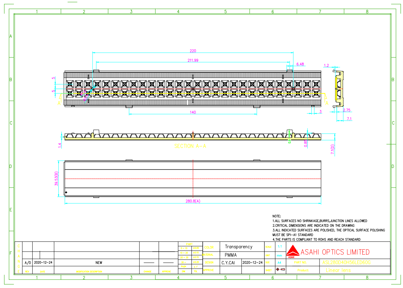Click the side cross-section view drawing
Viewport: 403px width, 288px height.
(x=338, y=89)
